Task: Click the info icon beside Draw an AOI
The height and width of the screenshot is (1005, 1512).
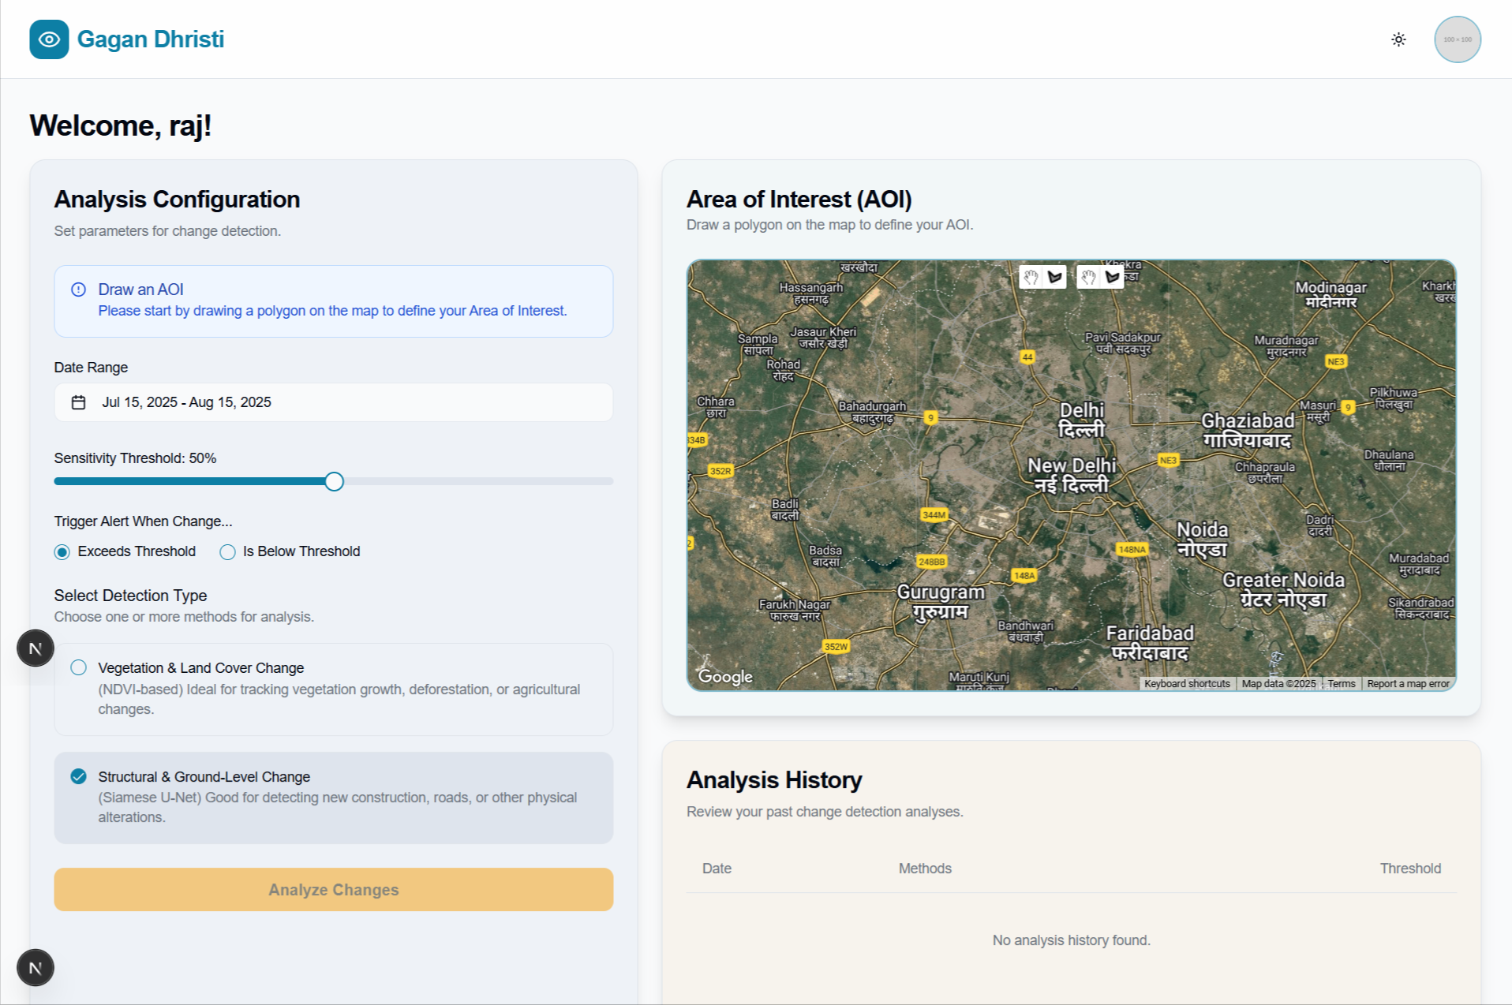Action: pyautogui.click(x=78, y=290)
